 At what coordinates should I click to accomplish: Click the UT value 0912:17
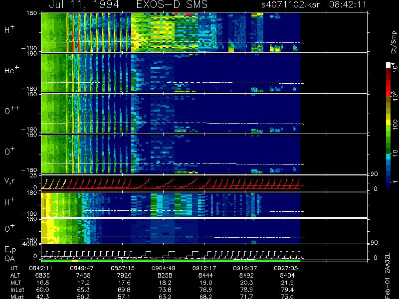(x=204, y=268)
